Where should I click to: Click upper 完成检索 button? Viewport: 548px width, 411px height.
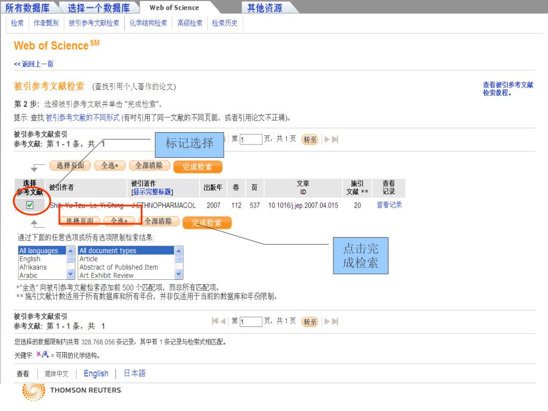(197, 167)
